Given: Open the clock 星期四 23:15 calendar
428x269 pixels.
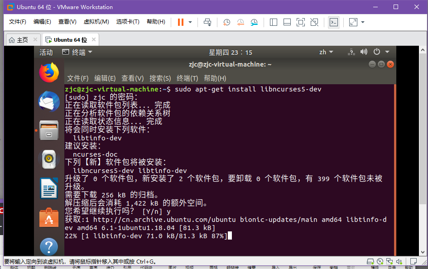Looking at the screenshot, I should click(x=231, y=53).
